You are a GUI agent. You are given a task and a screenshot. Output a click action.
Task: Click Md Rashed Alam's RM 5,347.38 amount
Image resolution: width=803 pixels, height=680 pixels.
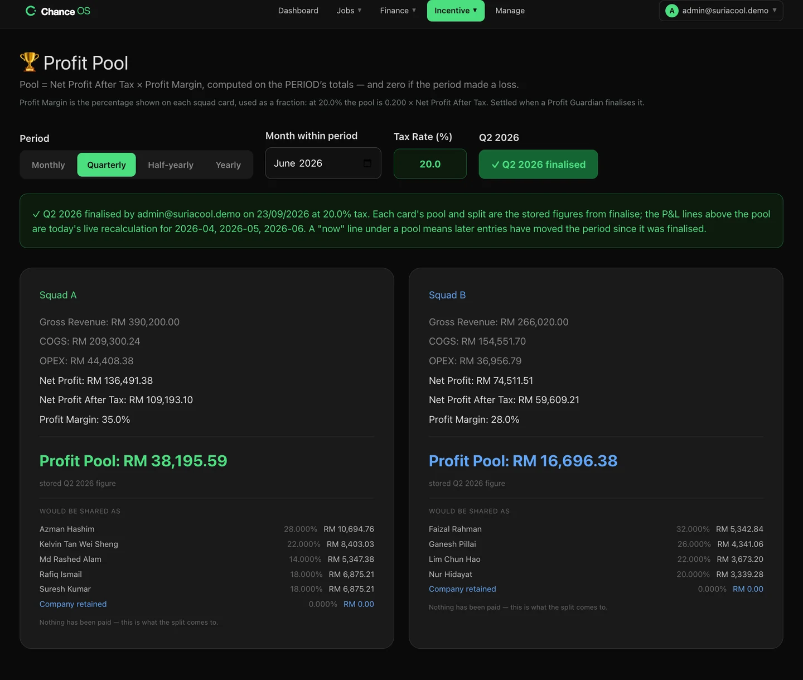click(351, 559)
